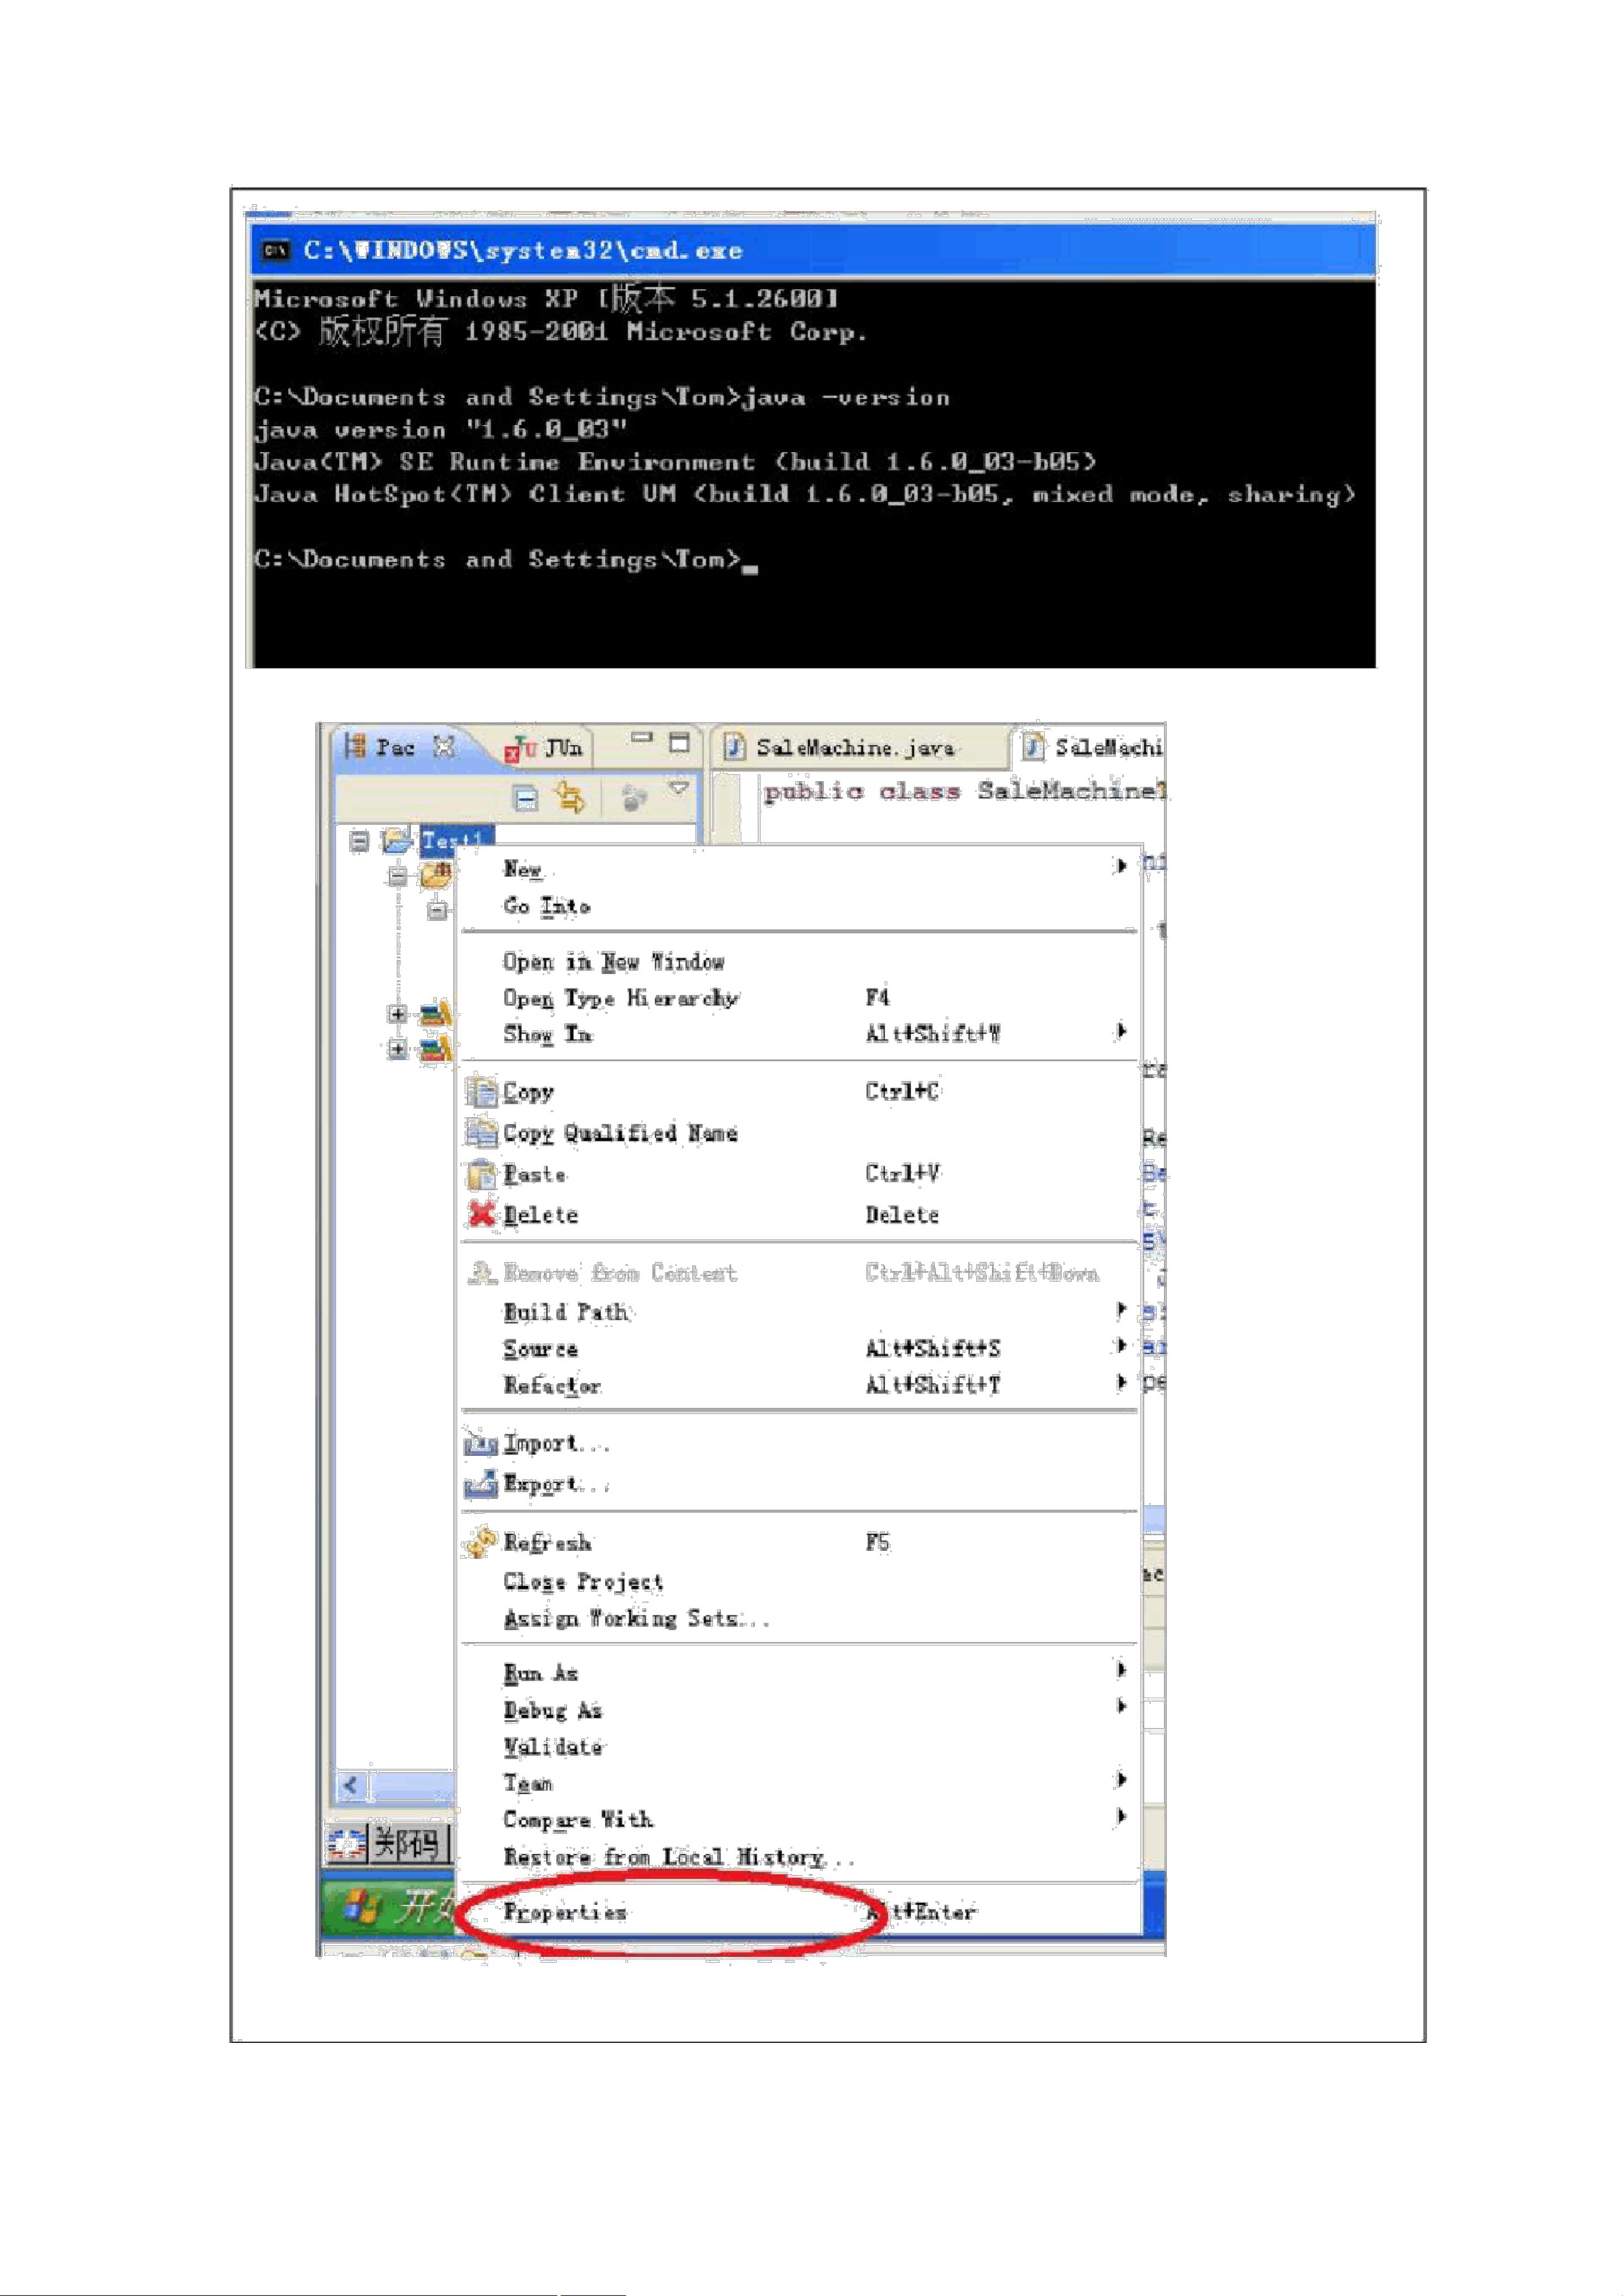1623x2296 pixels.
Task: Expand the Debug As submenu arrow
Action: click(1121, 1707)
